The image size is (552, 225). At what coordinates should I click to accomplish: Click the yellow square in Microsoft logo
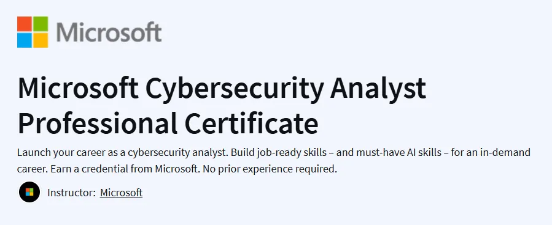[x=41, y=40]
